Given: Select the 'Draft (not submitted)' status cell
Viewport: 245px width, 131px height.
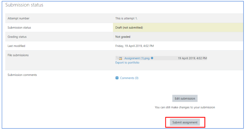Looking at the screenshot, I should 129,28.
